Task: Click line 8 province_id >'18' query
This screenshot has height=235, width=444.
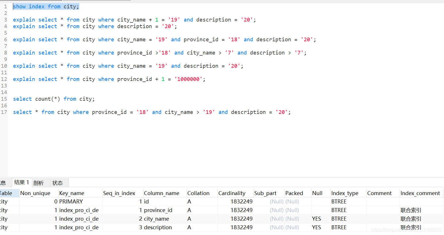Action: (x=160, y=53)
